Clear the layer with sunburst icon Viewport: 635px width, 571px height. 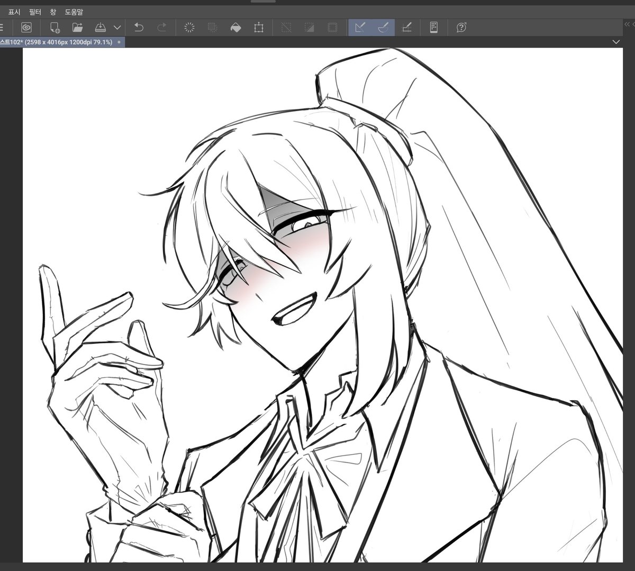[x=189, y=28]
